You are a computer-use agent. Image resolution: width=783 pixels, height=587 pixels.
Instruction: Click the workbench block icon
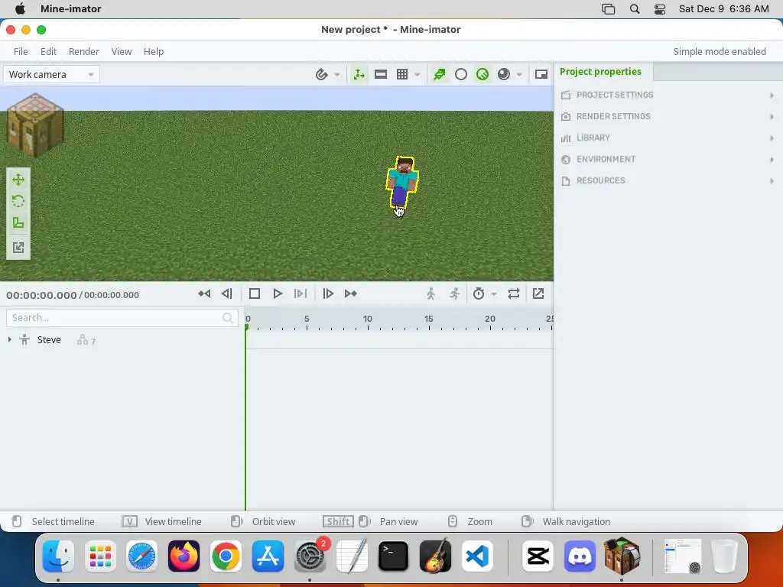(x=34, y=125)
